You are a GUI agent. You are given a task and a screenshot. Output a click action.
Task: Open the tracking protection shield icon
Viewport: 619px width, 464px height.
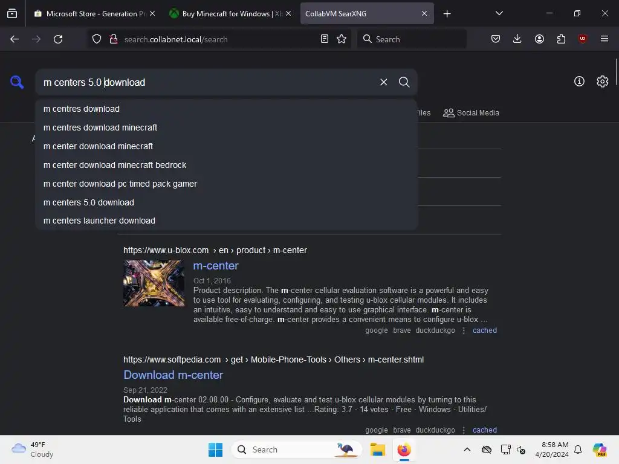click(97, 39)
